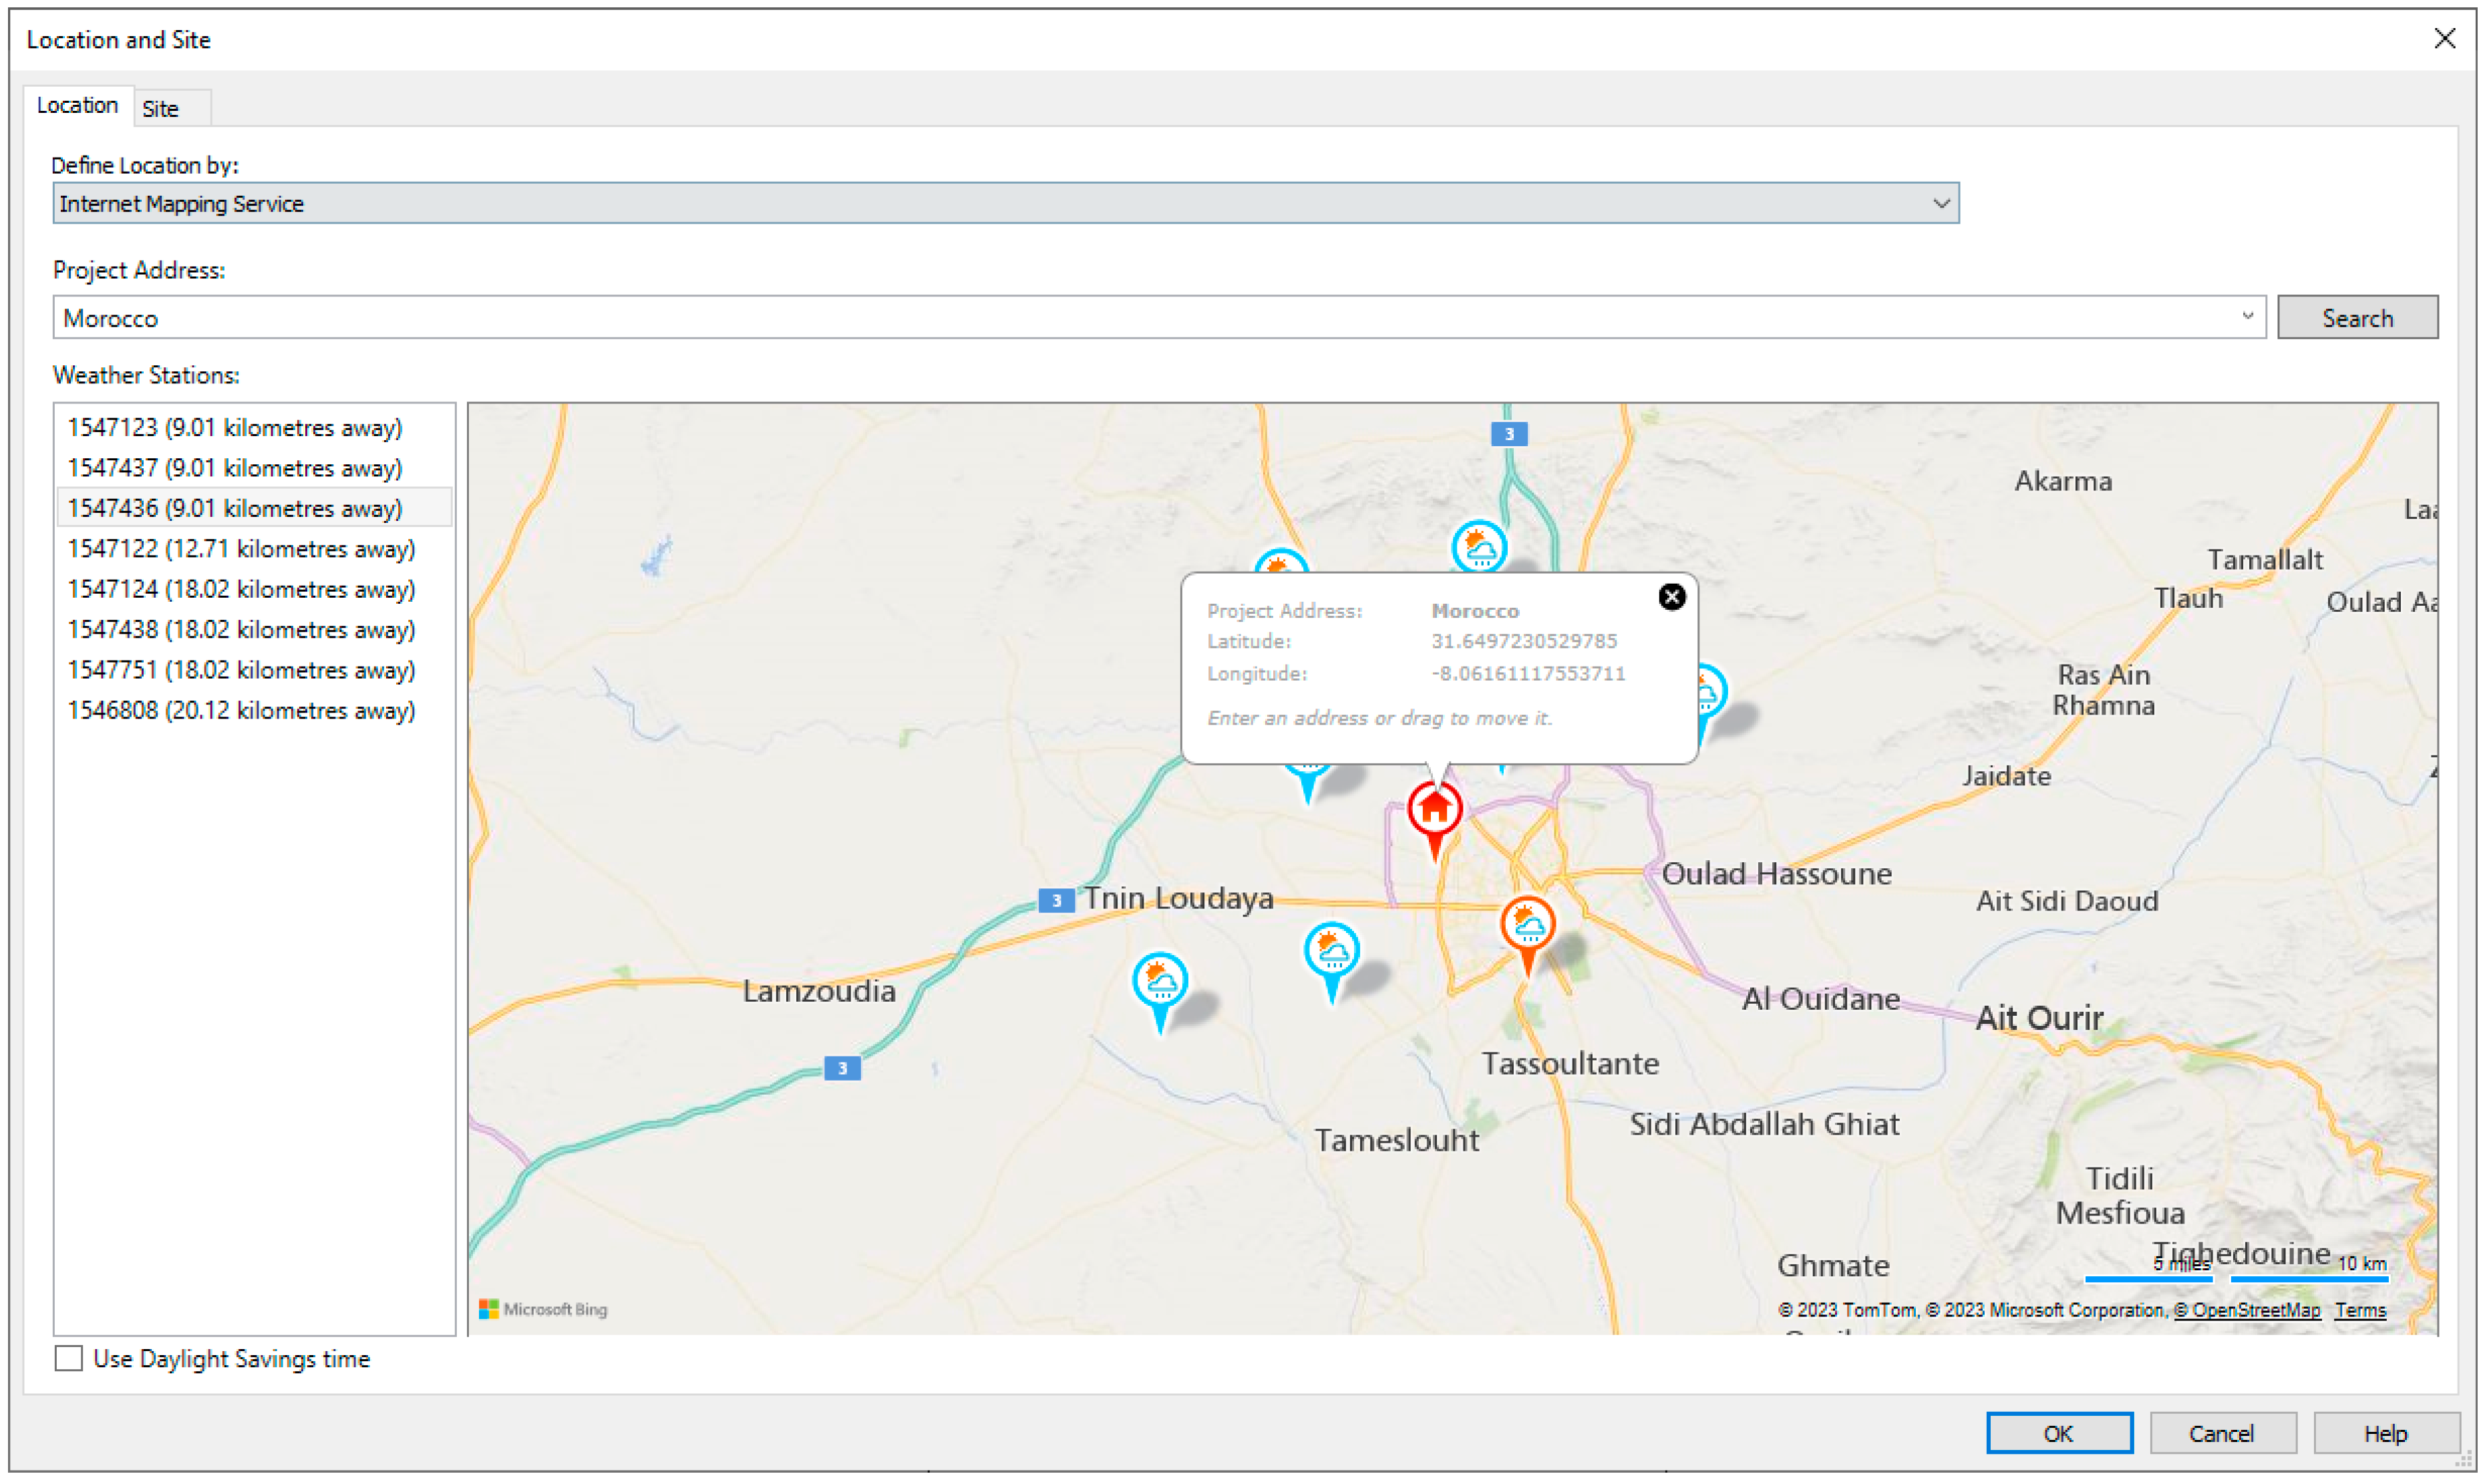The image size is (2485, 1484).
Task: Switch to the Site tab
Action: click(x=161, y=108)
